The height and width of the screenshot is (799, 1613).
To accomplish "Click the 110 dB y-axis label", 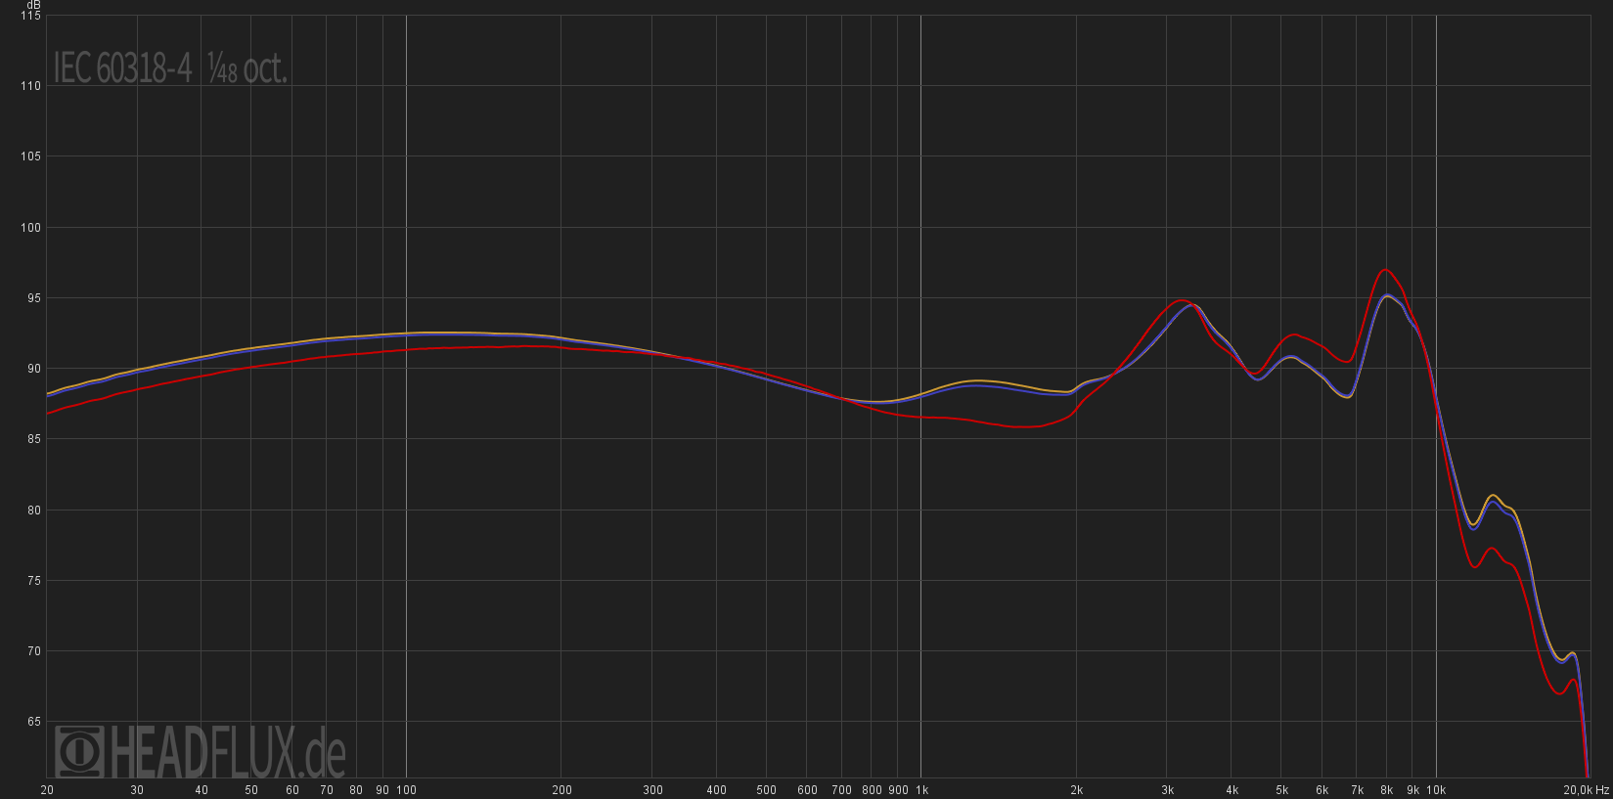I will 30,86.
